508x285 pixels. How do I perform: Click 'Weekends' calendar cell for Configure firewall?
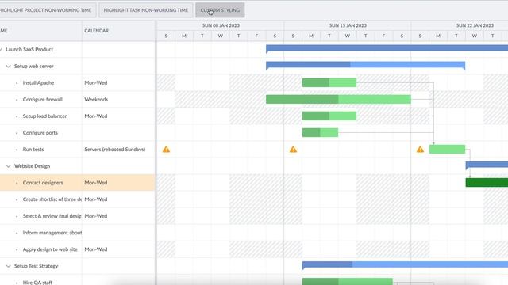pos(118,100)
